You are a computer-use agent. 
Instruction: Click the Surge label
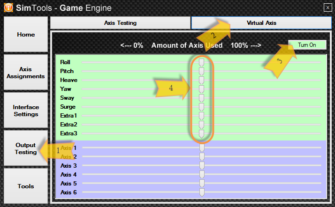[68, 107]
